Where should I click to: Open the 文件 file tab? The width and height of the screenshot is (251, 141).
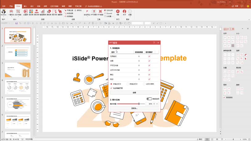tap(4, 6)
